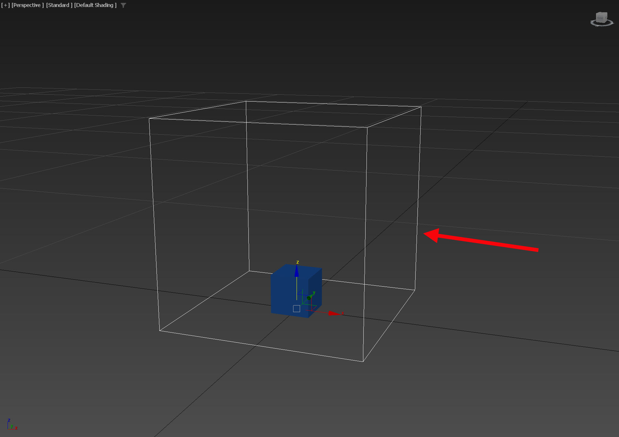Open the Perspective point-of-view viewport menu

click(x=27, y=5)
